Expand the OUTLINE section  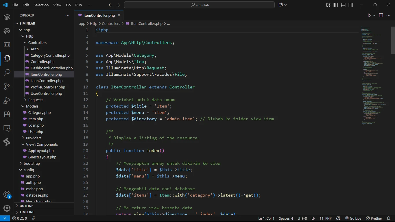pos(26,206)
